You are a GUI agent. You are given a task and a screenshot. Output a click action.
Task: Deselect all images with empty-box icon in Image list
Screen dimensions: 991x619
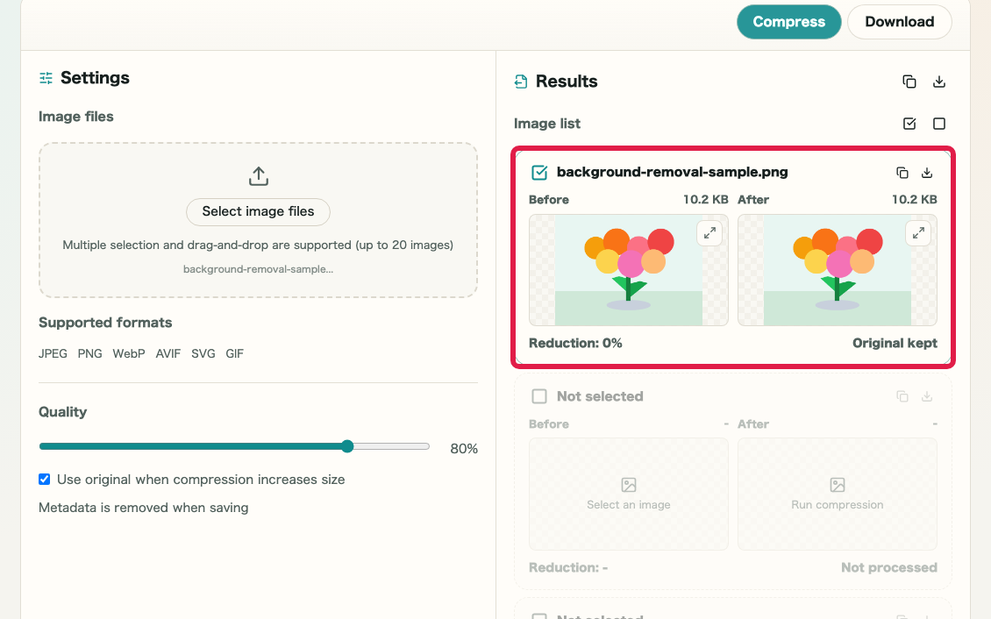pos(939,124)
